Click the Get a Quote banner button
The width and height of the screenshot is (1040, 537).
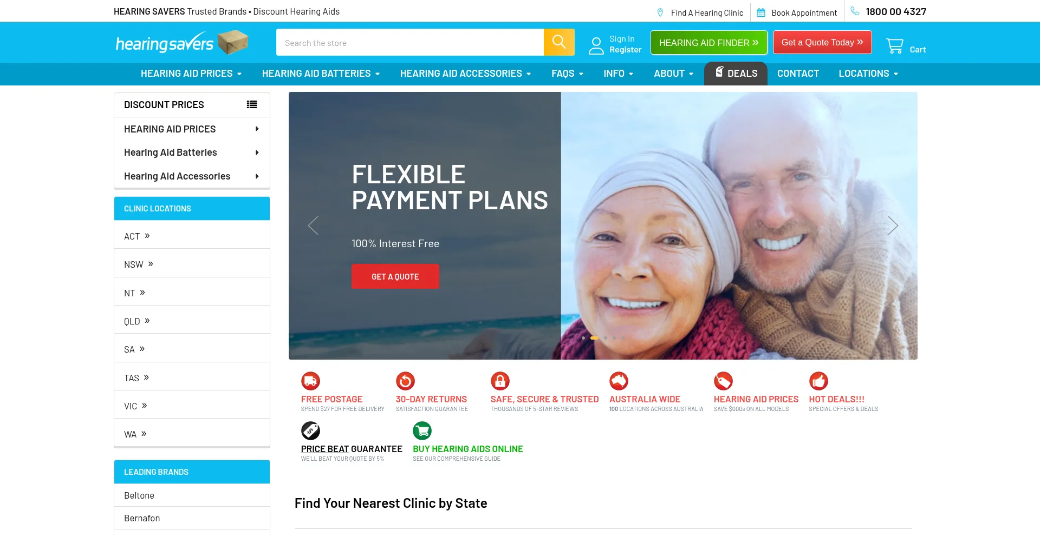[x=395, y=276]
